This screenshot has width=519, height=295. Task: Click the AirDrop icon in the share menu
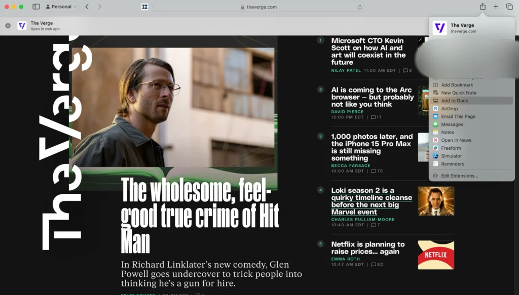point(435,109)
